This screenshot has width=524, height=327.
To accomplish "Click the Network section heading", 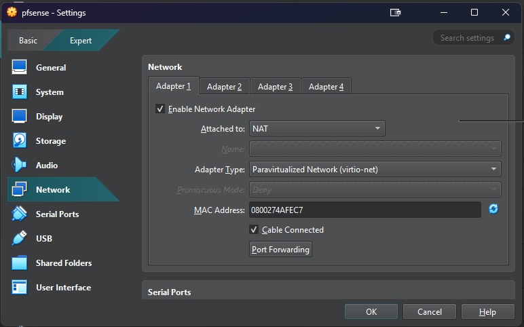I will [x=165, y=66].
